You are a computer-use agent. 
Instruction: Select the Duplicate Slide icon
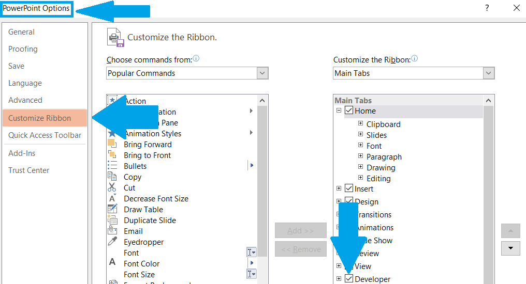coord(112,220)
